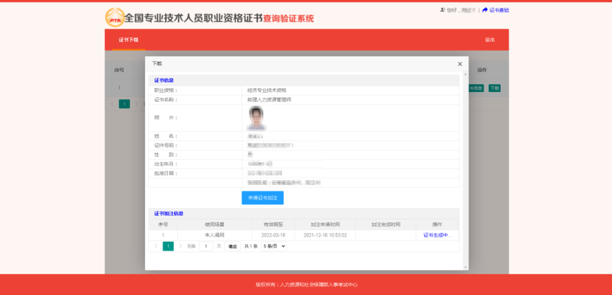Open the 证书下载 tab
Image resolution: width=612 pixels, height=295 pixels.
point(128,40)
